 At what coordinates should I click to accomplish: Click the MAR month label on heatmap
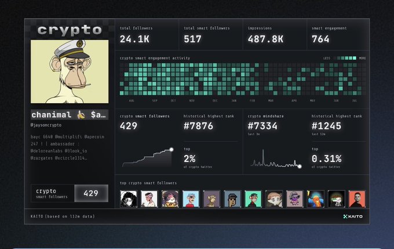tap(271, 100)
